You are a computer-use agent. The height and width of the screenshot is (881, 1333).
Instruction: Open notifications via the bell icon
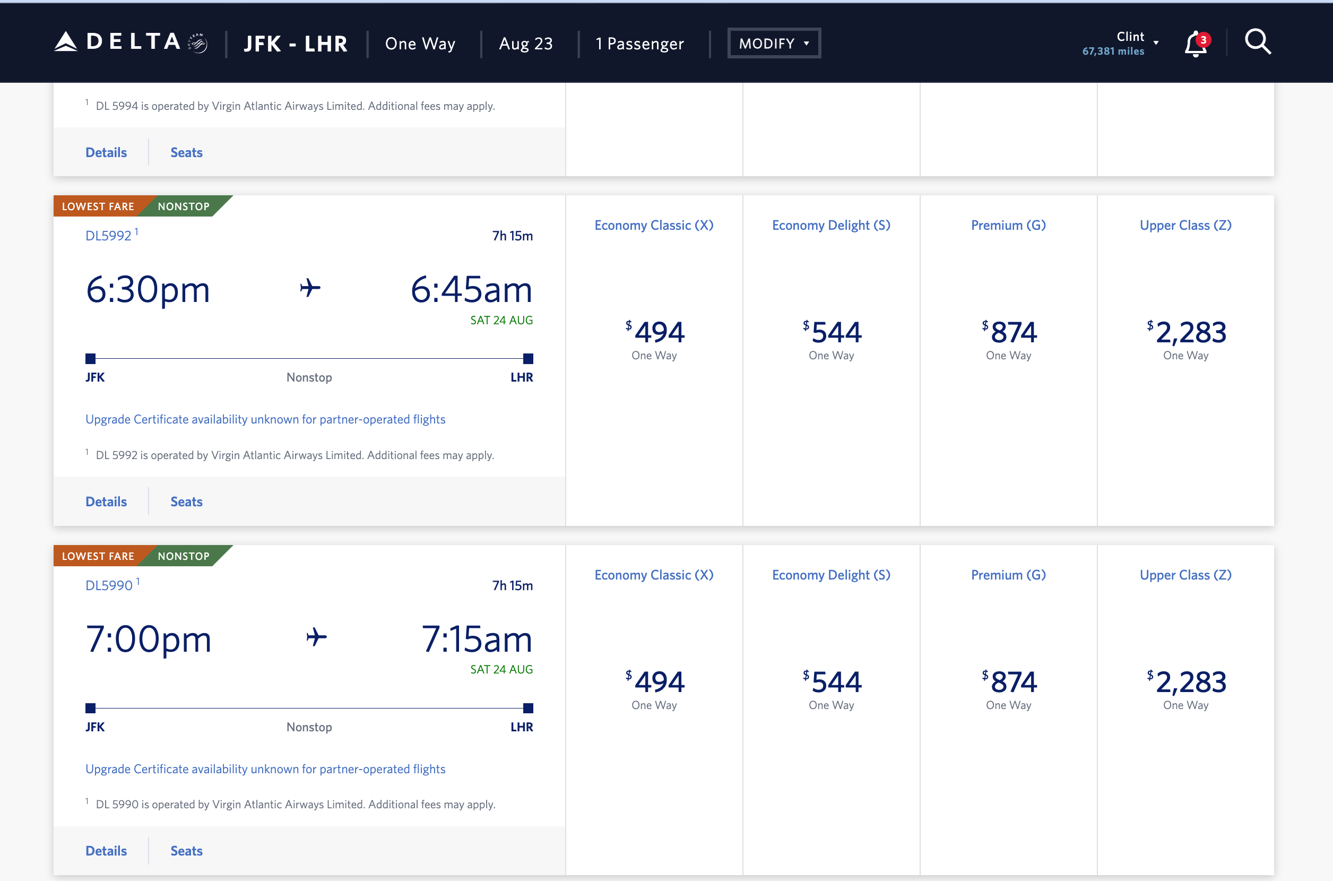(1196, 42)
